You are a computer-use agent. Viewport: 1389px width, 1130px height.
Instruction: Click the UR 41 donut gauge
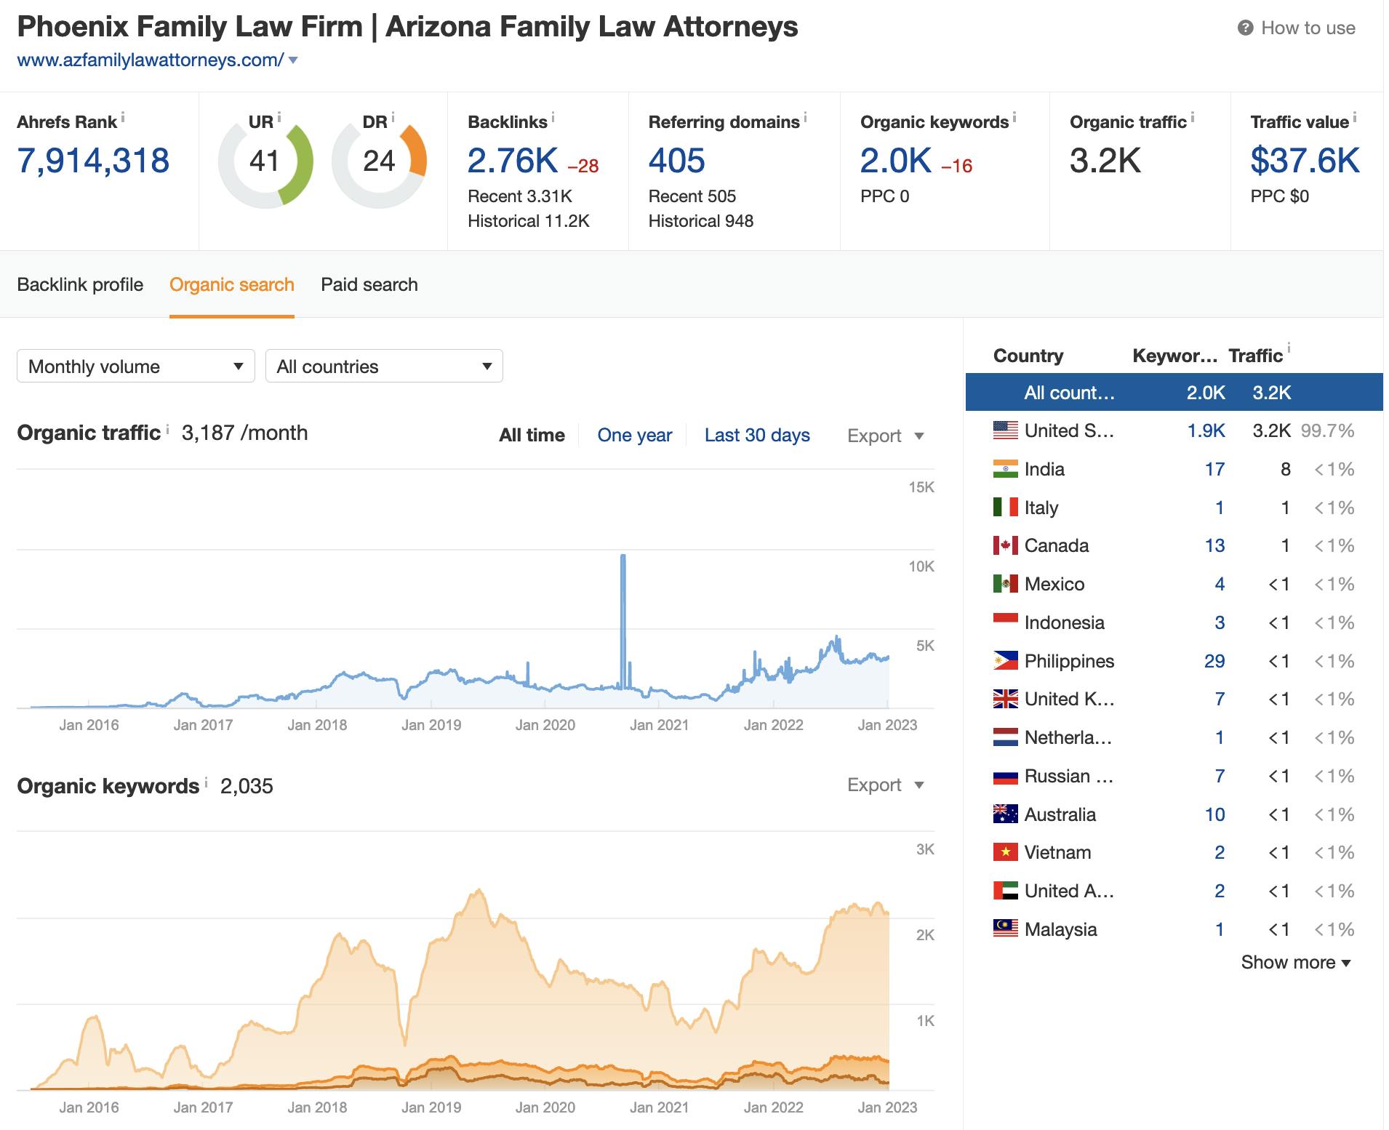point(265,161)
